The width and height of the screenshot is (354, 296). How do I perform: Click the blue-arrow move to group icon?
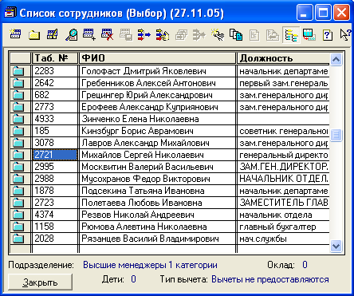[x=144, y=35]
